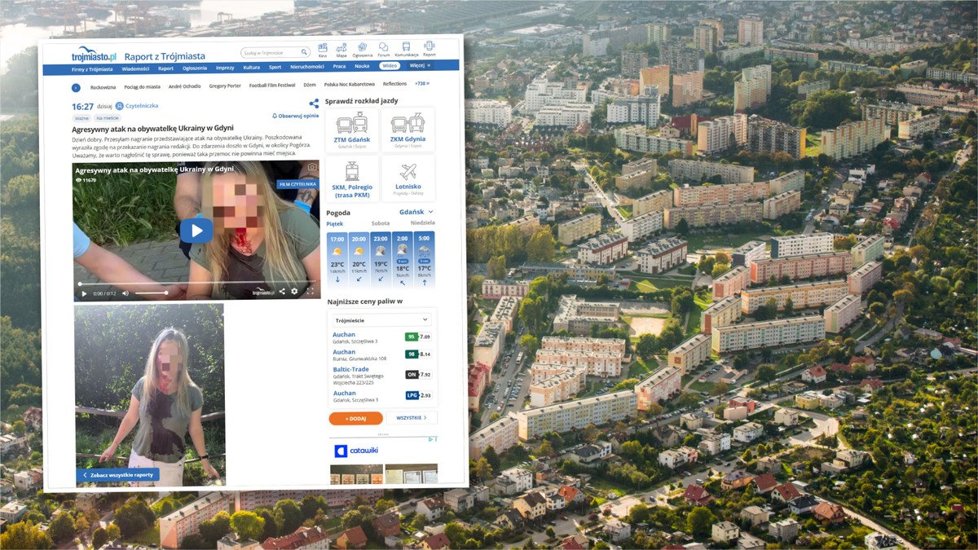This screenshot has width=978, height=550.
Task: Open Firmy z Trójmiasta menu item
Action: (x=92, y=69)
